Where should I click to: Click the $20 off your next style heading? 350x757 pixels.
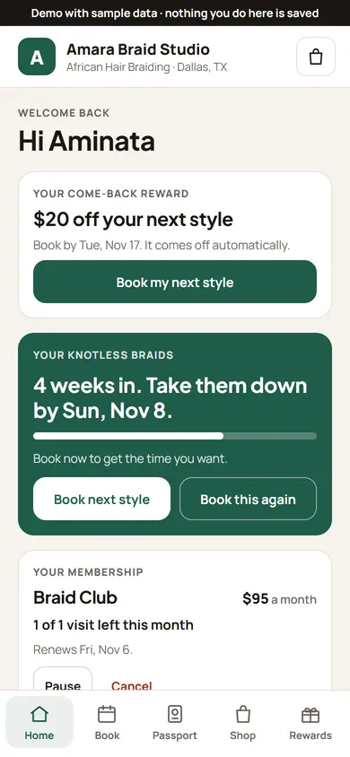point(133,220)
